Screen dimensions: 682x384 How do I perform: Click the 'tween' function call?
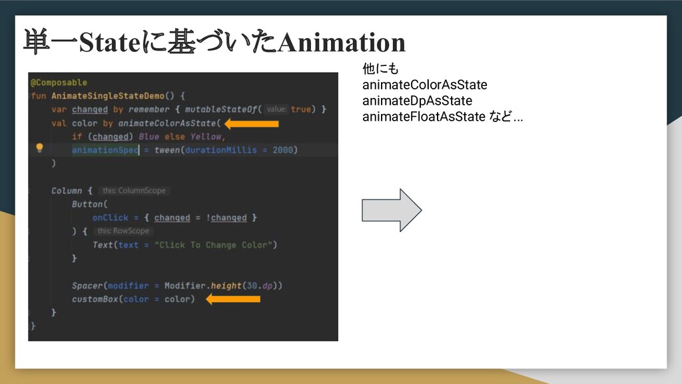(x=167, y=150)
